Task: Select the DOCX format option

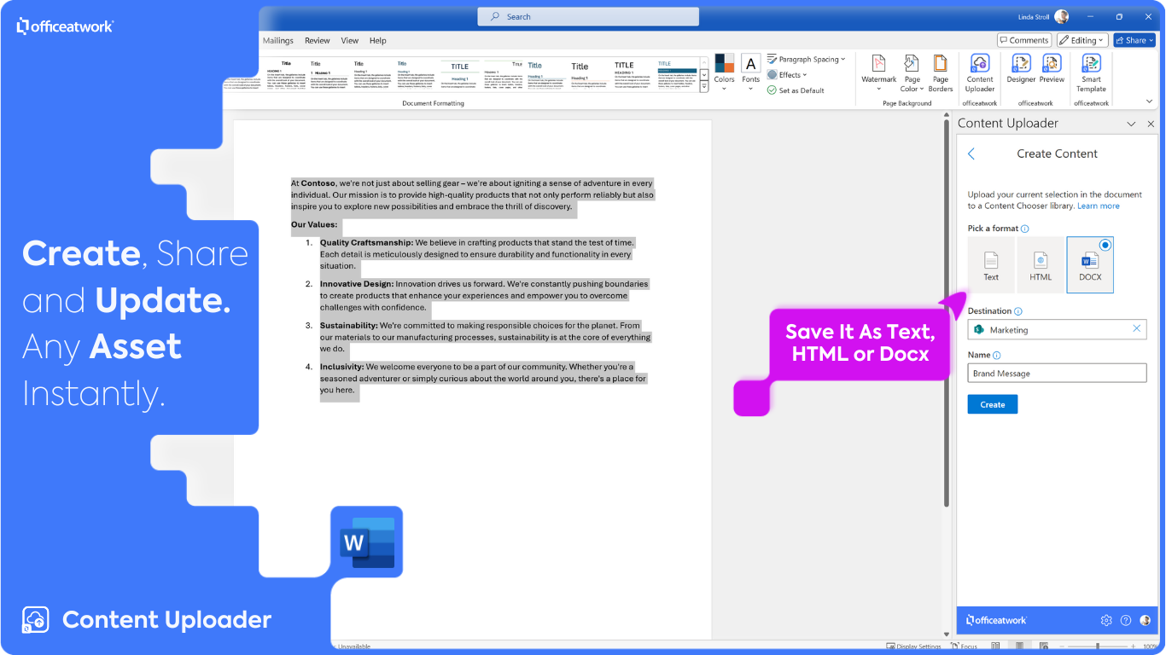Action: coord(1090,264)
